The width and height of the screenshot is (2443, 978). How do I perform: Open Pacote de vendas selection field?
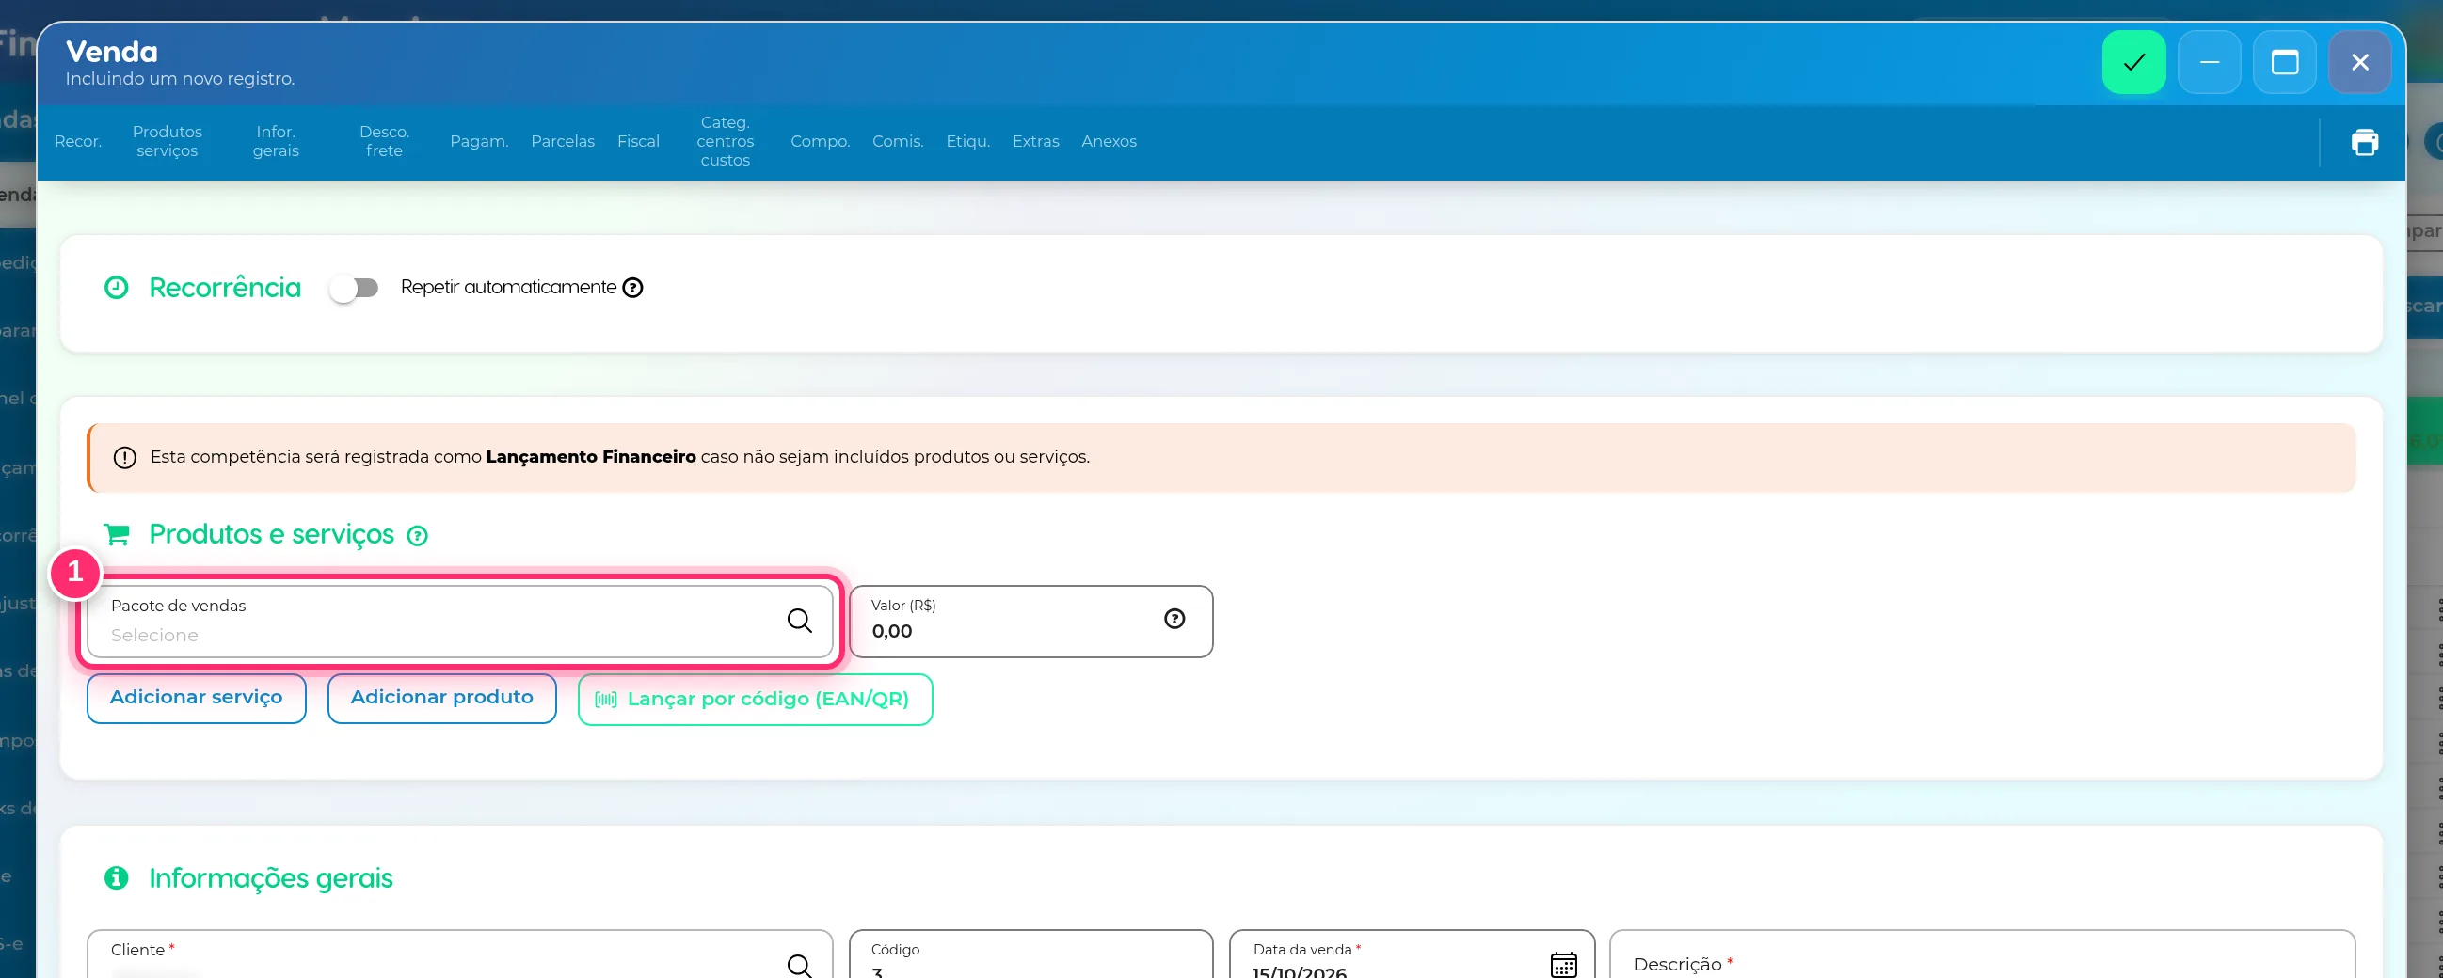[460, 622]
